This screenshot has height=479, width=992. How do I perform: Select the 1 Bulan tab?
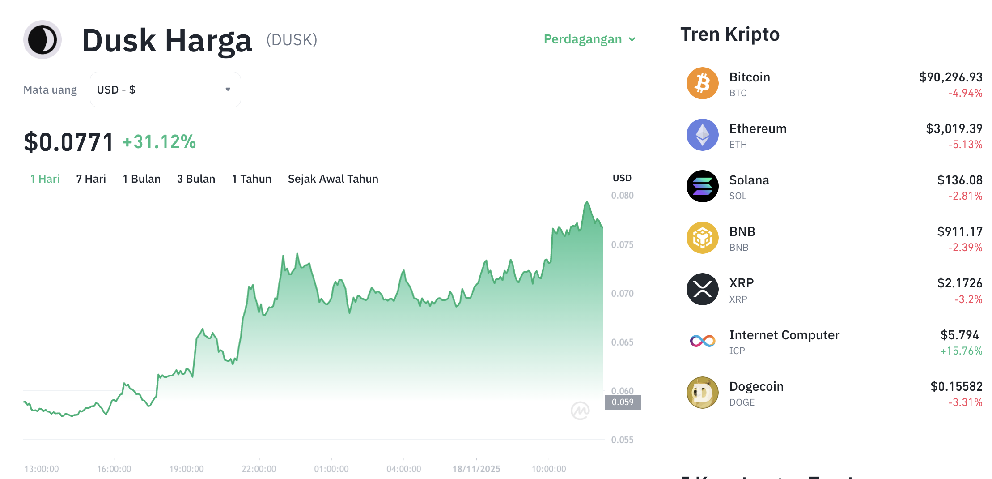click(142, 179)
